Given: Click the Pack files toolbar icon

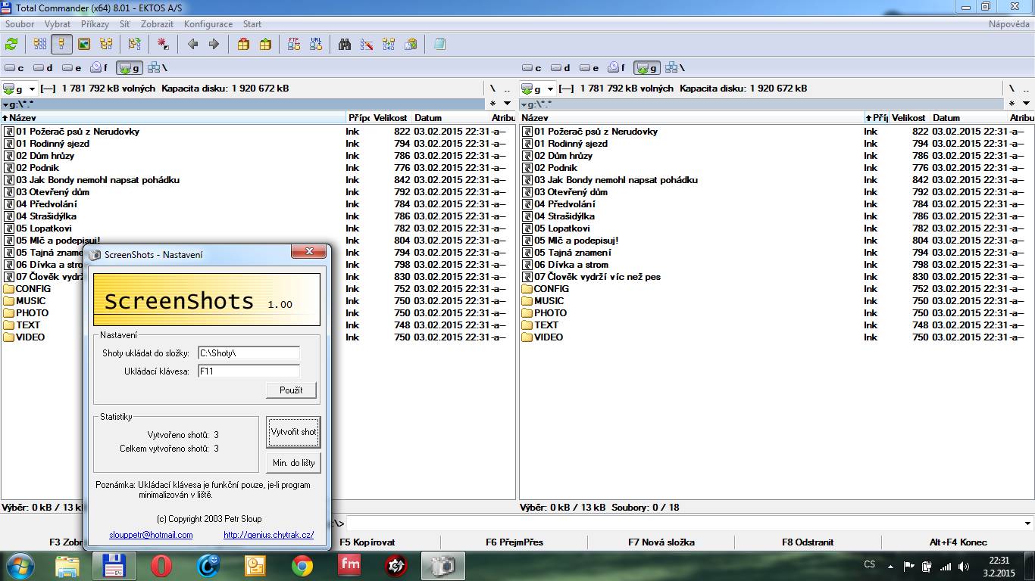Looking at the screenshot, I should click(x=243, y=45).
